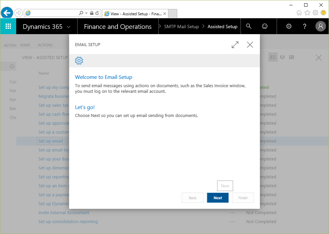Viewport: 329px width, 234px height.
Task: Switch to tiles grid view icon
Action: 292,57
